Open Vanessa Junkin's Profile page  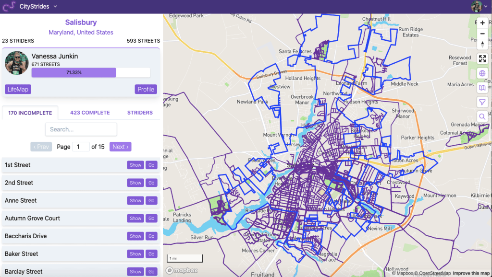[146, 89]
